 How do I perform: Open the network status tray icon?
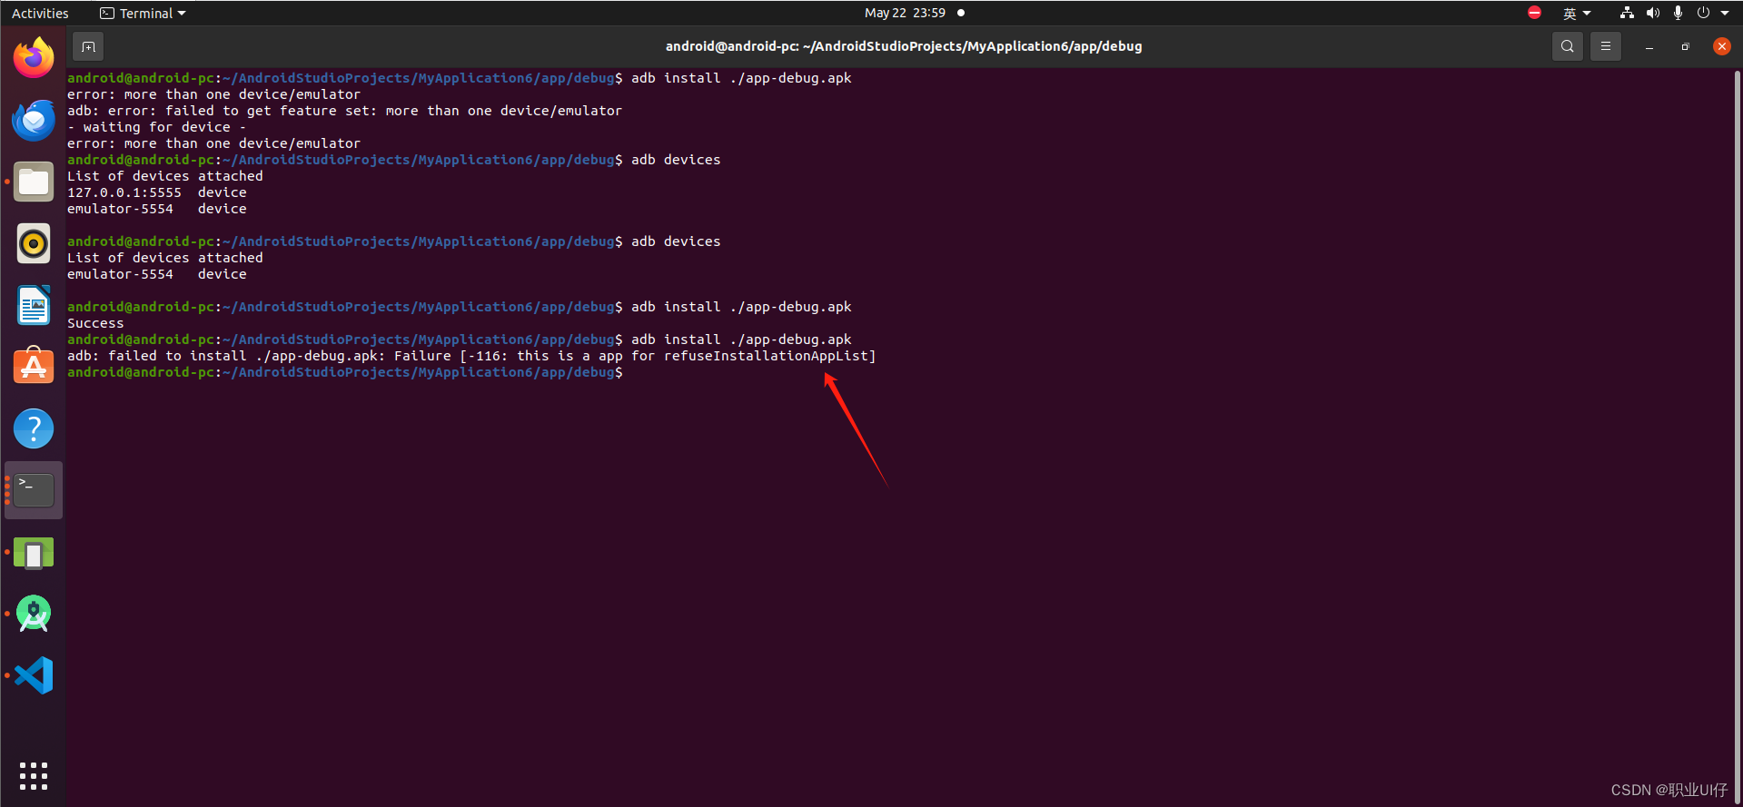tap(1627, 13)
